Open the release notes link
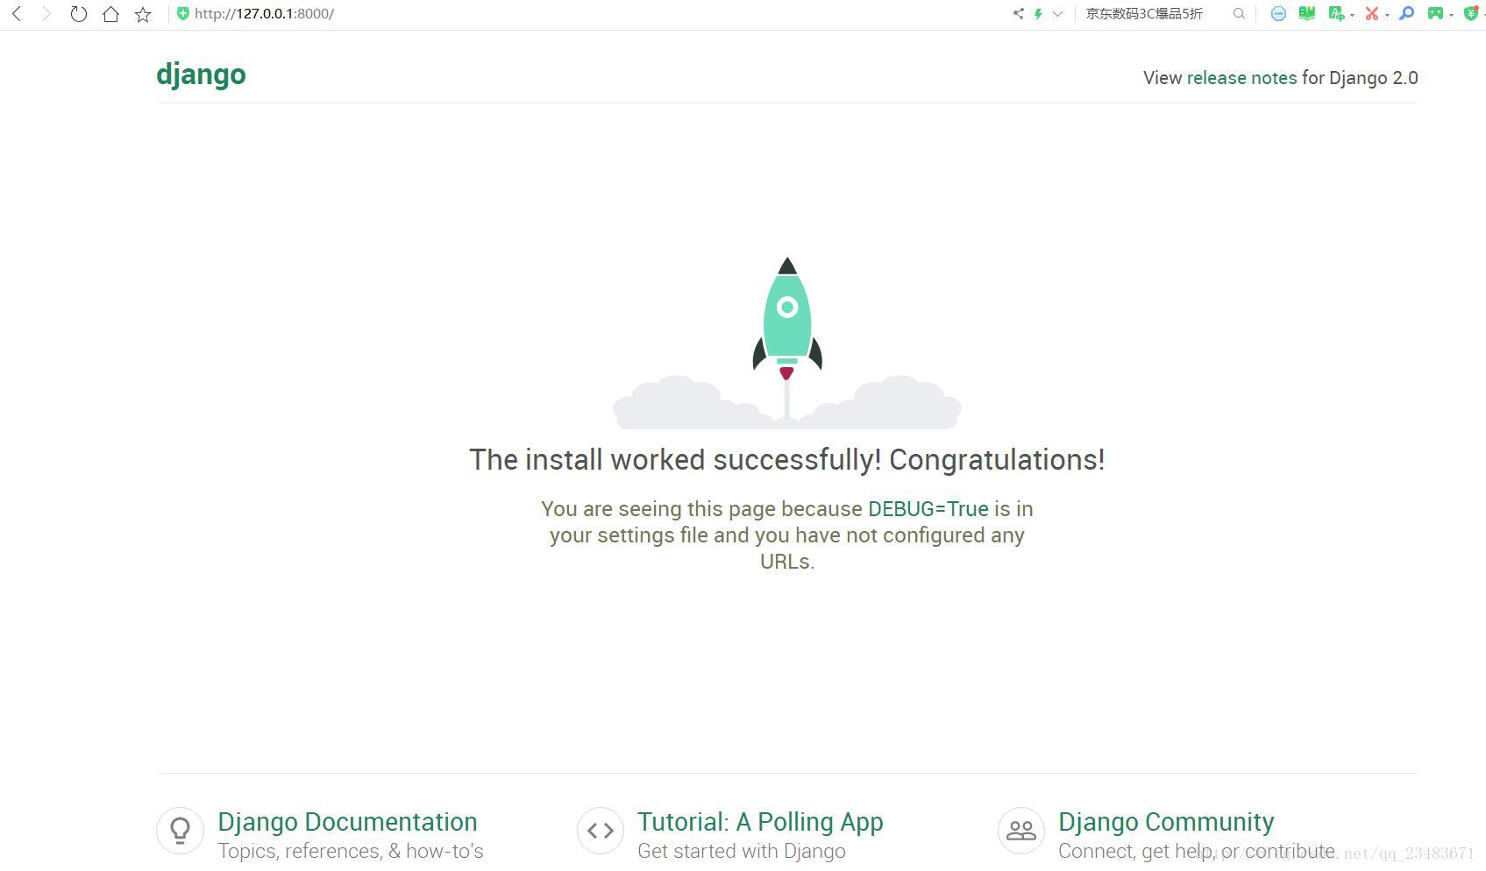The width and height of the screenshot is (1486, 871). coord(1241,77)
